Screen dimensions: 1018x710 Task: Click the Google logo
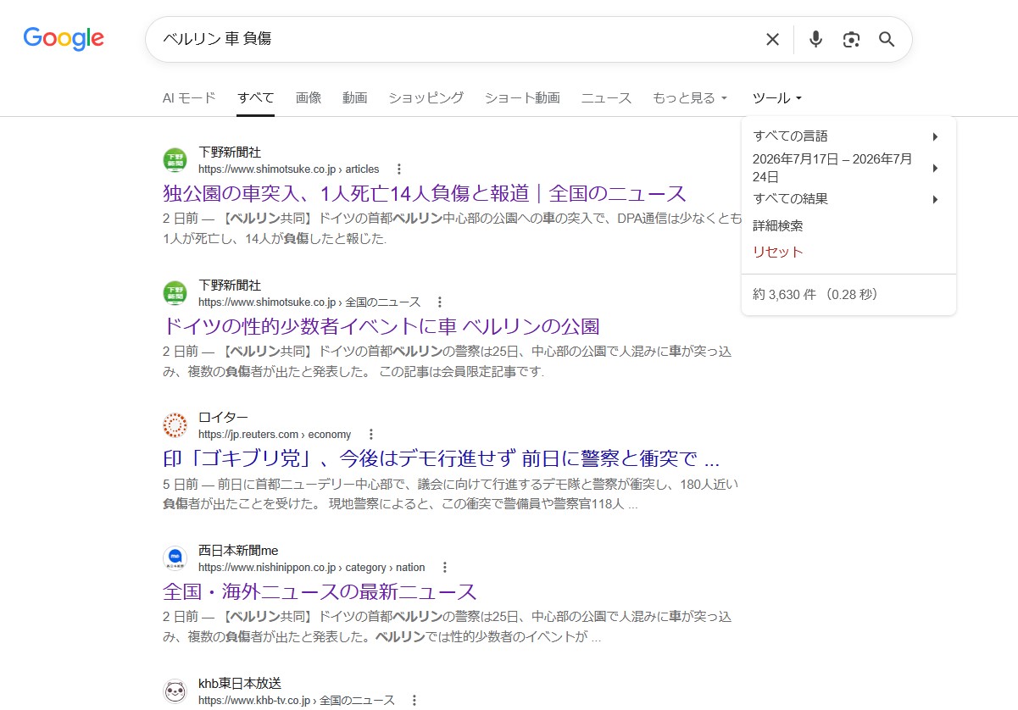coord(64,39)
